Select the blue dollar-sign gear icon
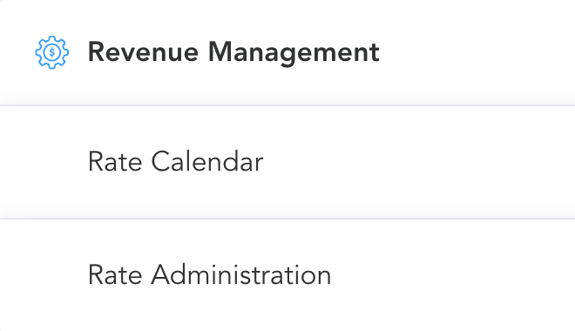This screenshot has height=331, width=575. (x=51, y=52)
